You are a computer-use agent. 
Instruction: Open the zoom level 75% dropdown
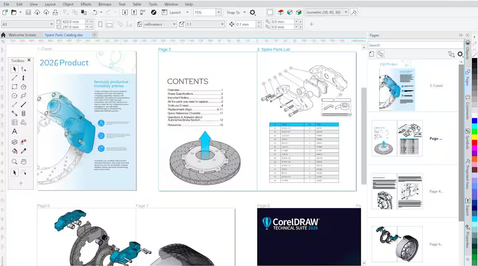219,12
